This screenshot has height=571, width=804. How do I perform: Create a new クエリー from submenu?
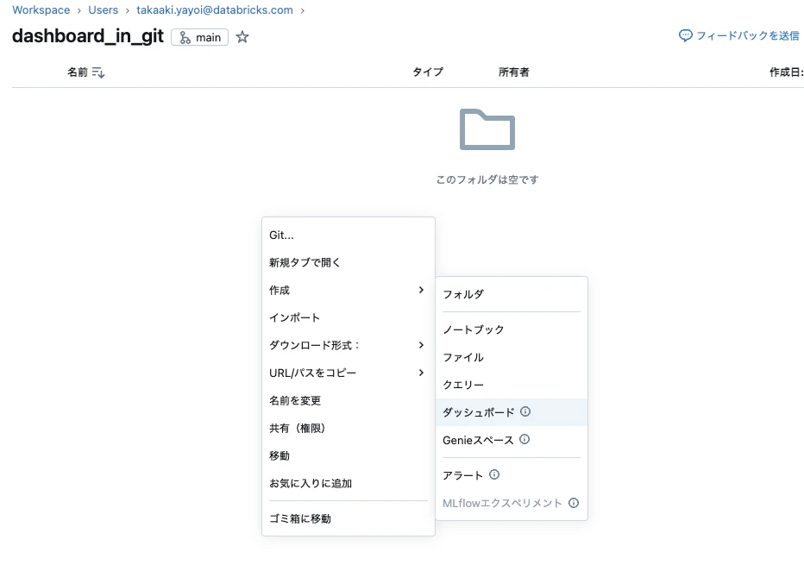coord(512,385)
